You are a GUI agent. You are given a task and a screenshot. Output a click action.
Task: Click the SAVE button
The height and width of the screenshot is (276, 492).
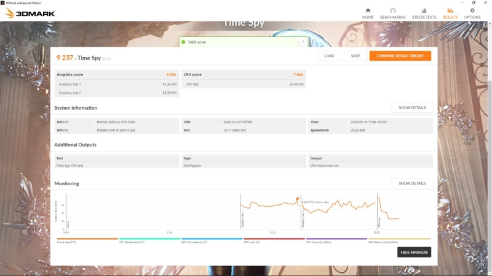click(x=355, y=56)
